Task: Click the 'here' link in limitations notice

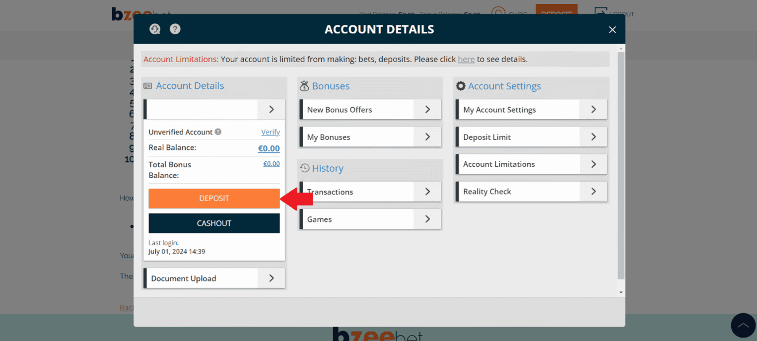Action: [466, 59]
